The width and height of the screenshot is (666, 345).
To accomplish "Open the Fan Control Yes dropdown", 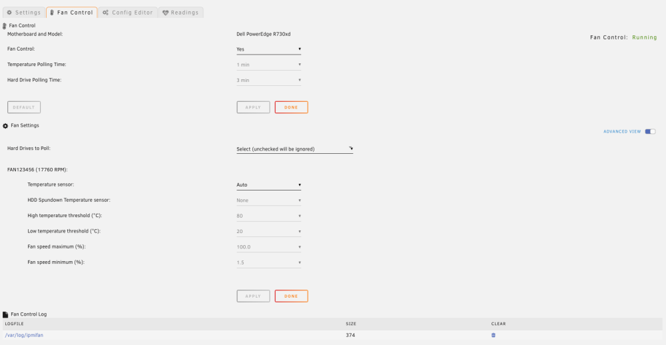I will click(268, 49).
